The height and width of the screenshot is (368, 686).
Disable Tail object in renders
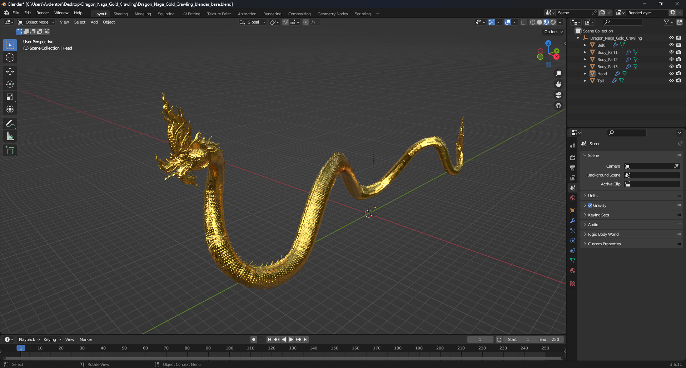[678, 81]
